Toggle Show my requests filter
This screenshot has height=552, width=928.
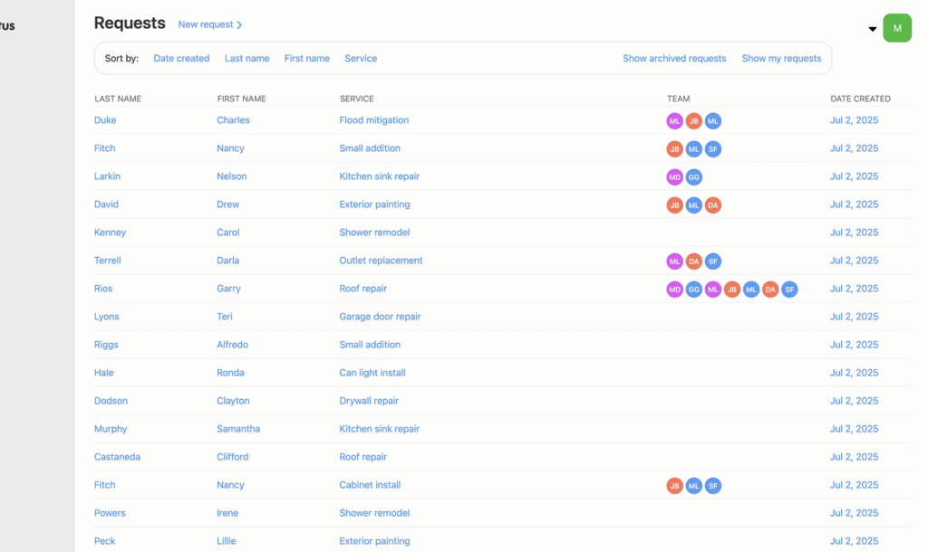781,59
